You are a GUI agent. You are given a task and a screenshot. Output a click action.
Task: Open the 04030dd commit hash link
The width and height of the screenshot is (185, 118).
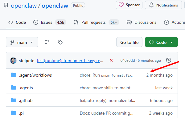[x=128, y=61]
